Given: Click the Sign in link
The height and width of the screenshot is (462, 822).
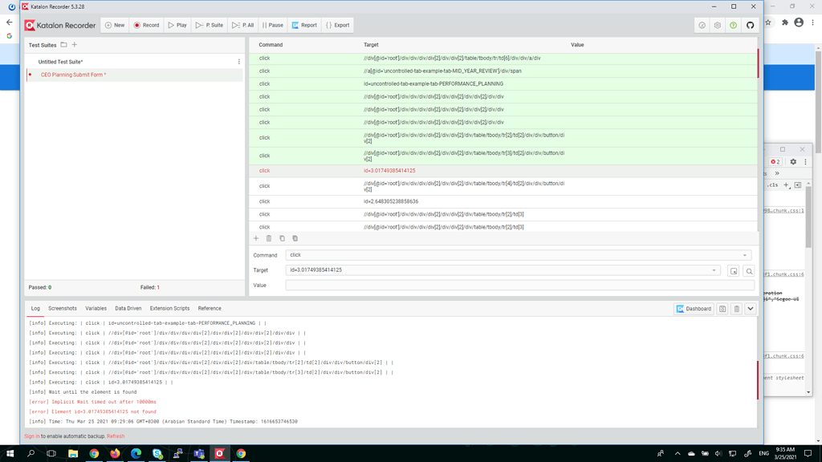Looking at the screenshot, I should [31, 436].
